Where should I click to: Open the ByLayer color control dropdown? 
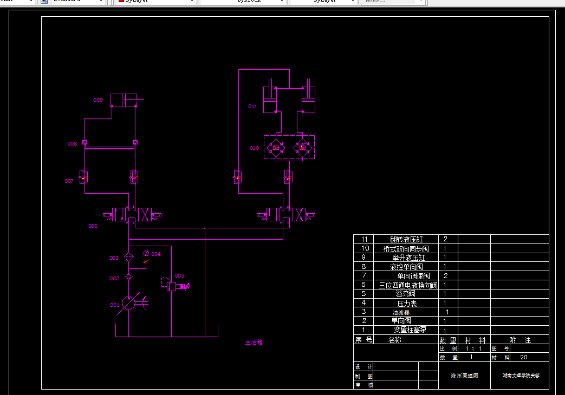pyautogui.click(x=156, y=1)
